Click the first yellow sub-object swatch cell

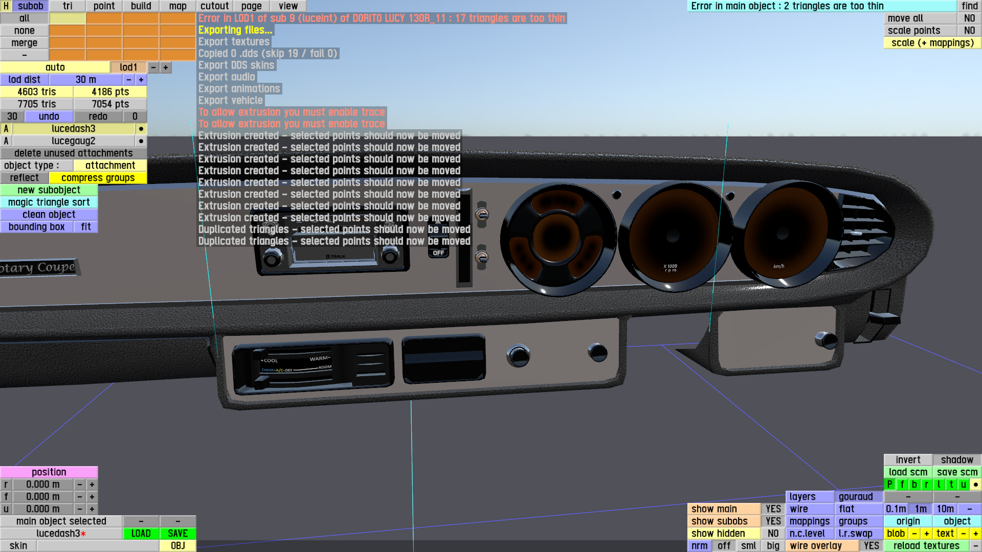click(67, 18)
